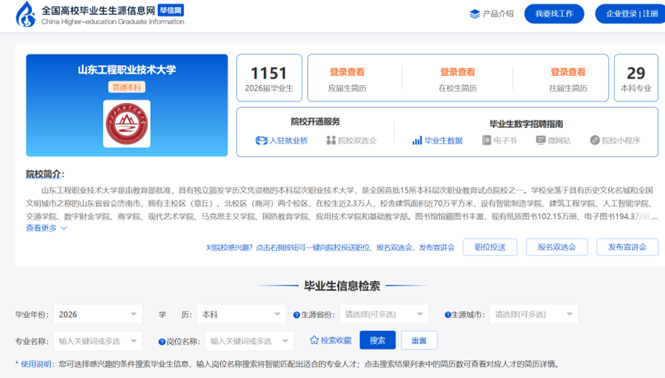Click the 院校简介 heading

coord(45,174)
